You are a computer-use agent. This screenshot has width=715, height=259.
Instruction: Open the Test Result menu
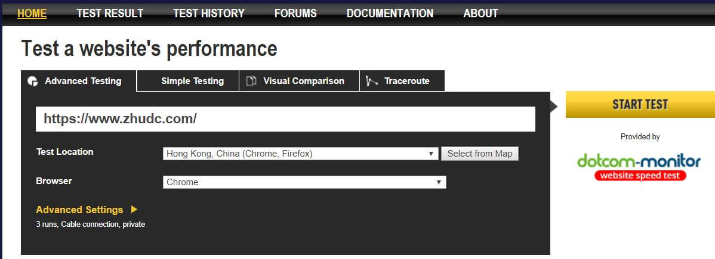pyautogui.click(x=110, y=13)
